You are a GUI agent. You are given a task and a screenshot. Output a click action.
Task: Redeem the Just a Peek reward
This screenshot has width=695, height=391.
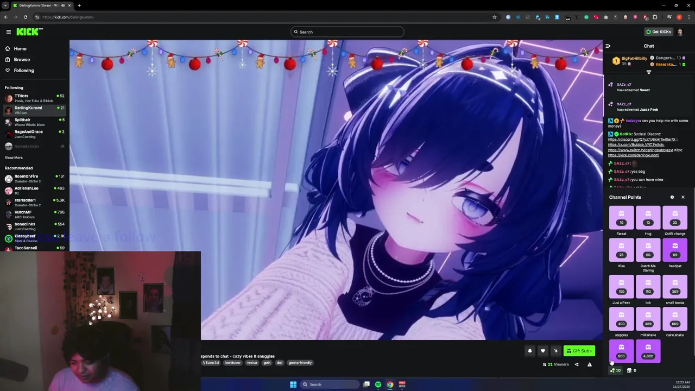pyautogui.click(x=621, y=287)
